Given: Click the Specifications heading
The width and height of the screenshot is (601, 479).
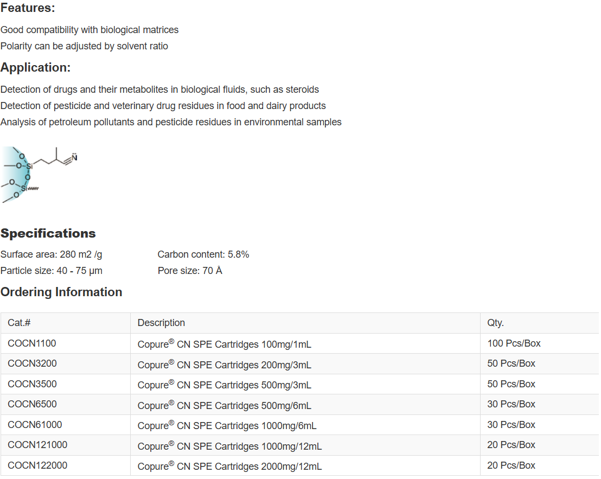Looking at the screenshot, I should point(48,233).
